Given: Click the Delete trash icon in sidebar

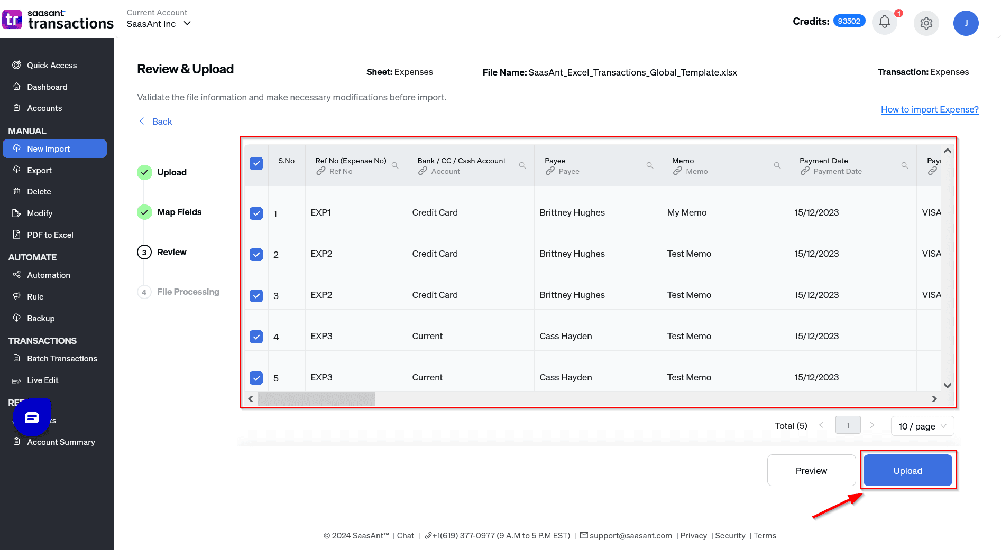Looking at the screenshot, I should (17, 191).
